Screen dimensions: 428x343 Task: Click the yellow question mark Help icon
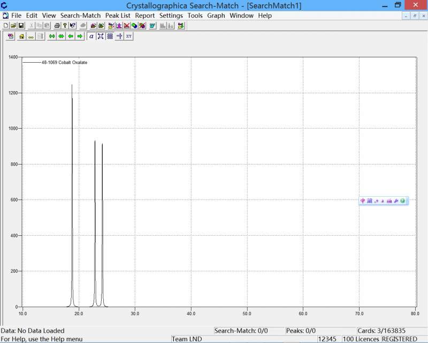coord(65,26)
